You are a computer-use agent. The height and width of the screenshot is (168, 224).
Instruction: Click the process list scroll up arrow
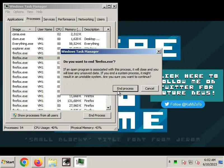[x=108, y=29]
